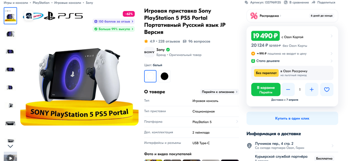The image size is (349, 161).
Task: Select the black color swatch
Action: [x=165, y=76]
